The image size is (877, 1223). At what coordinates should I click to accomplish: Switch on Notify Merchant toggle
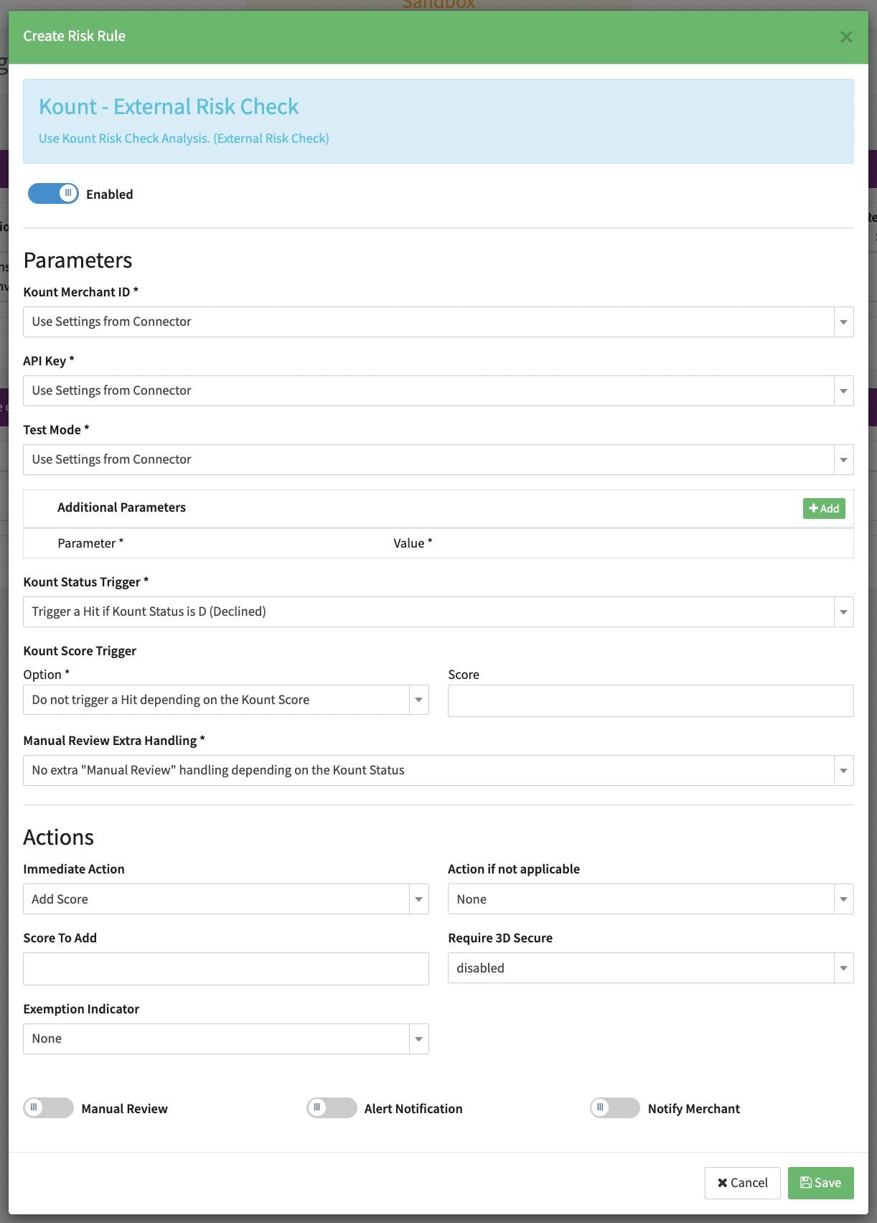(x=615, y=1107)
